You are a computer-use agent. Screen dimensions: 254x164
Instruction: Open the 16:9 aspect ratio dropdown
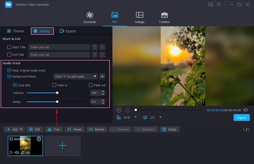click(x=136, y=117)
